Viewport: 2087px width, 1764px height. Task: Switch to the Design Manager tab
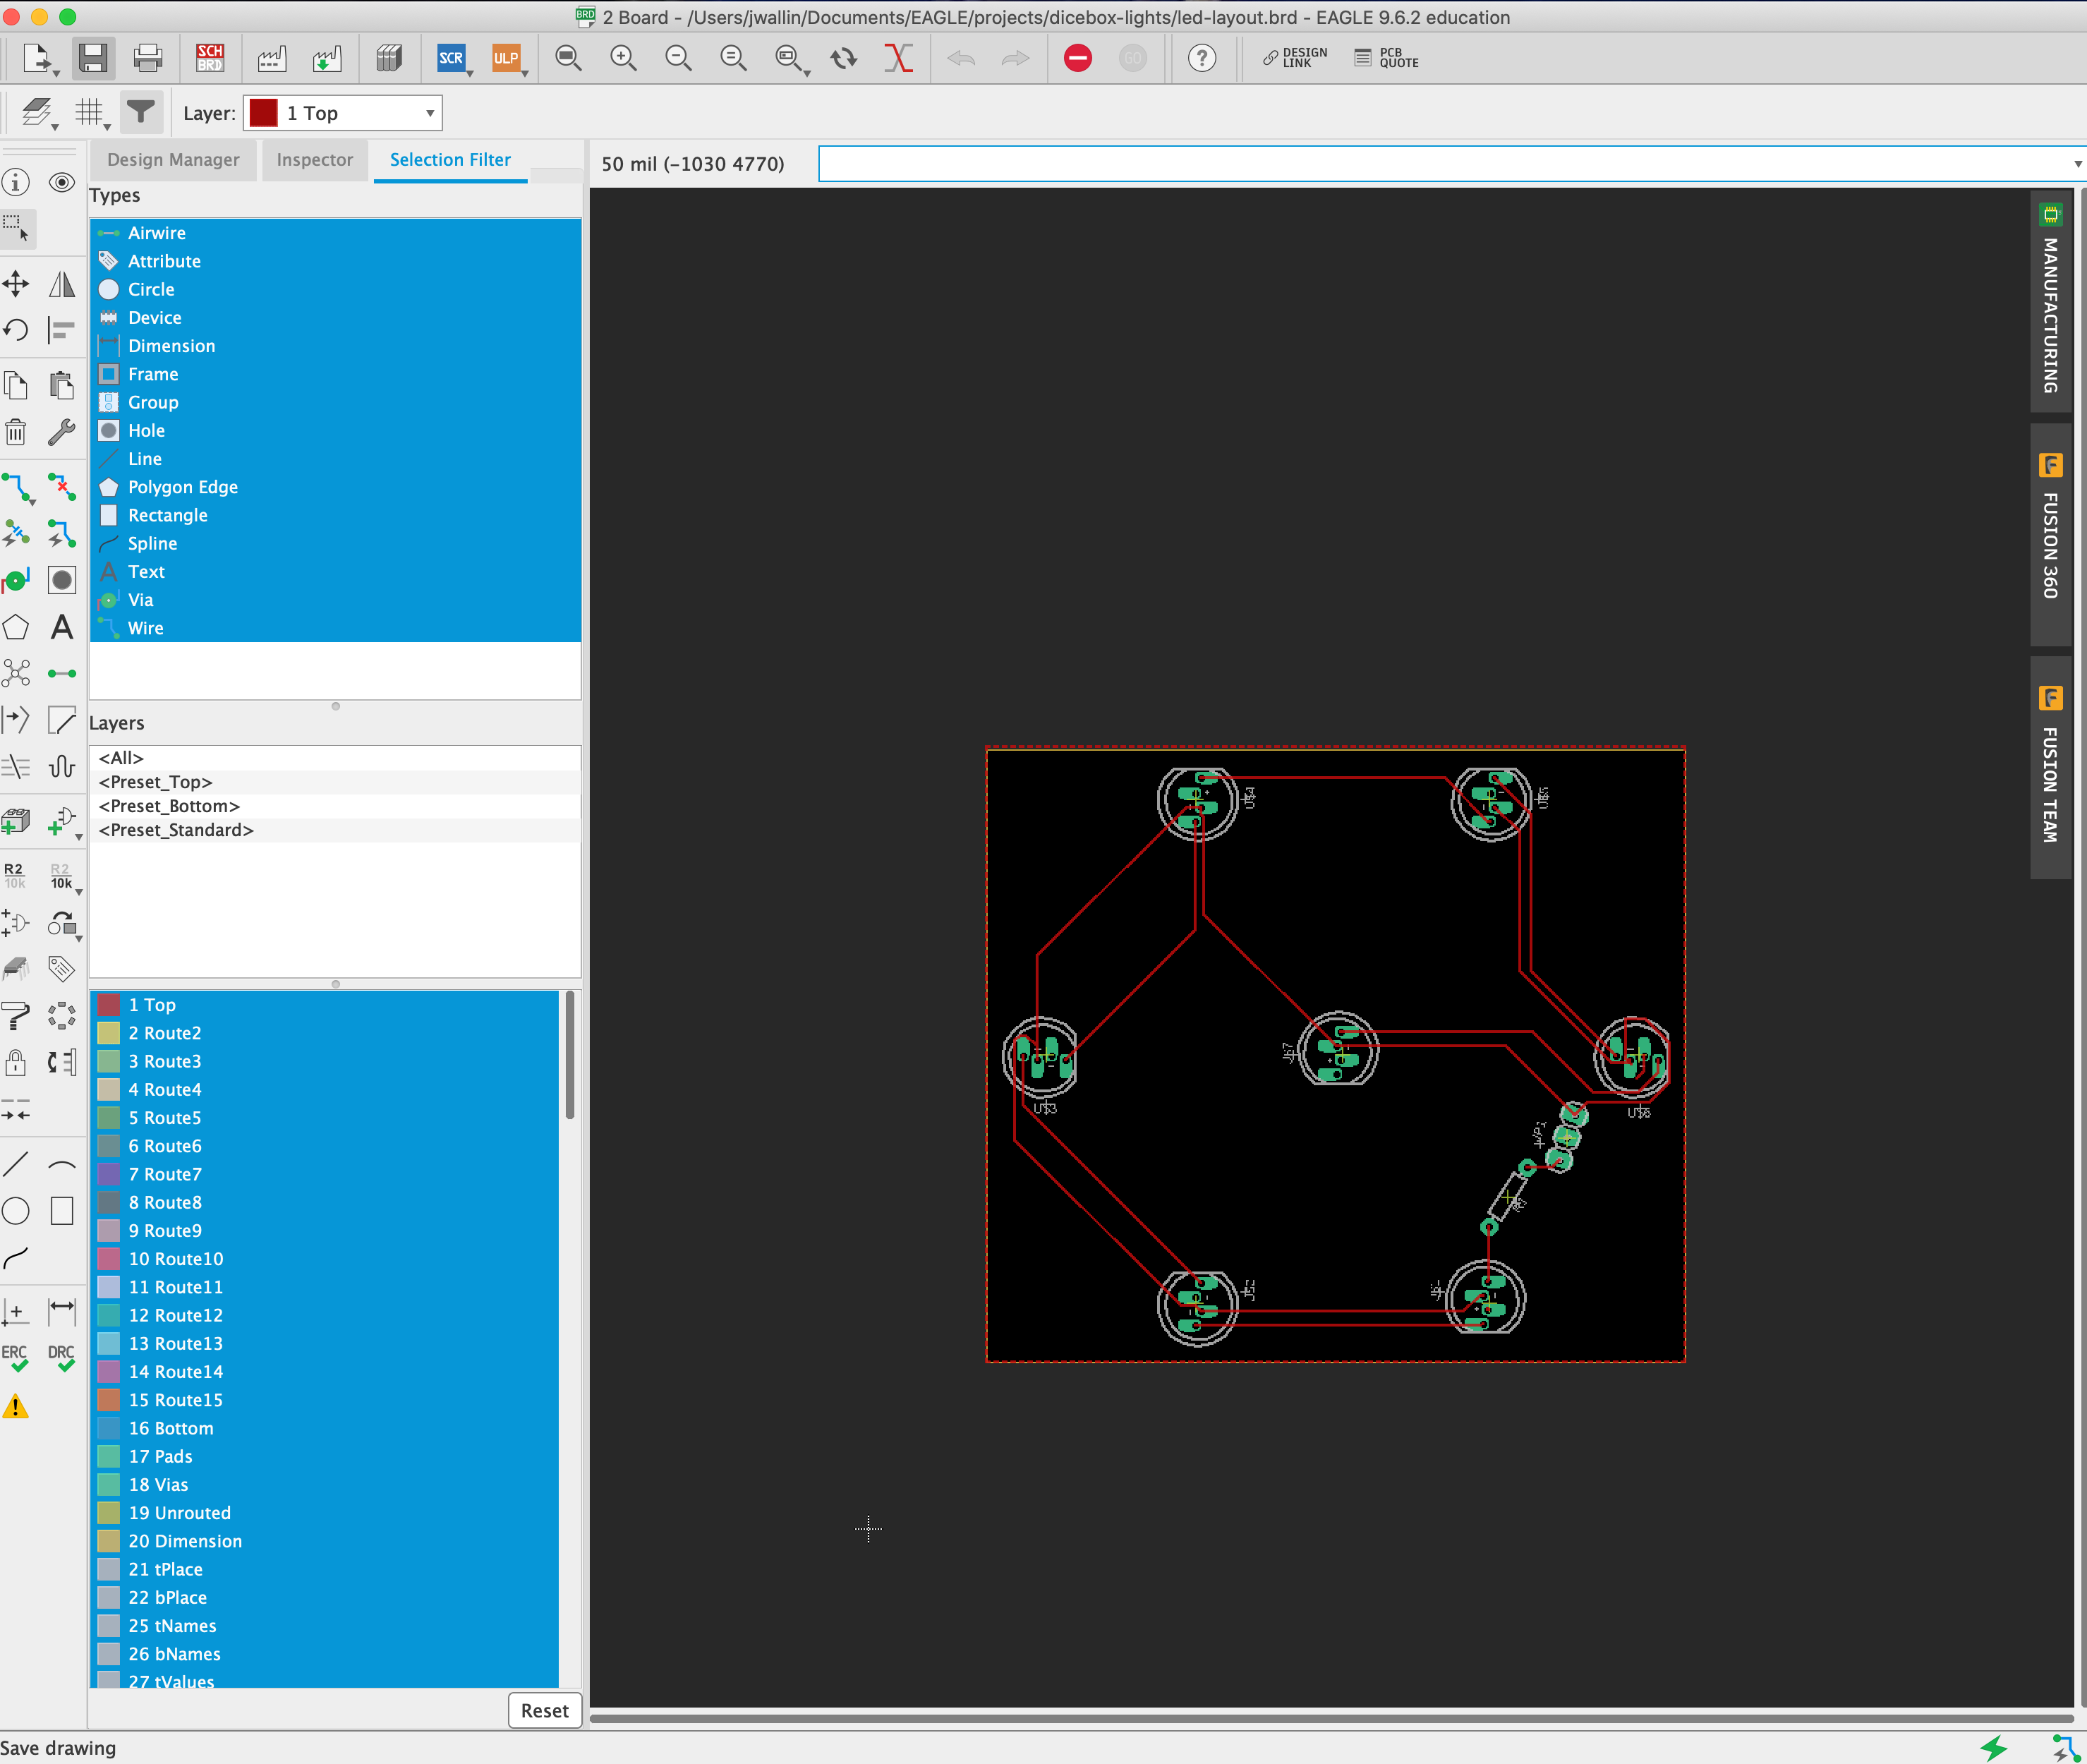click(173, 160)
